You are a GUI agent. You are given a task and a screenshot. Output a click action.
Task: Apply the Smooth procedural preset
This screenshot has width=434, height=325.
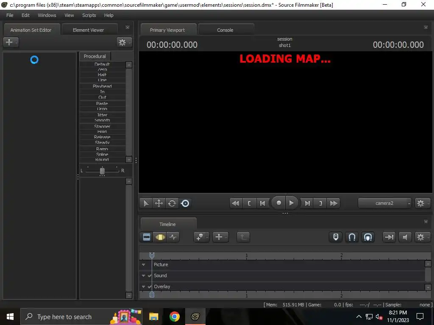102,120
